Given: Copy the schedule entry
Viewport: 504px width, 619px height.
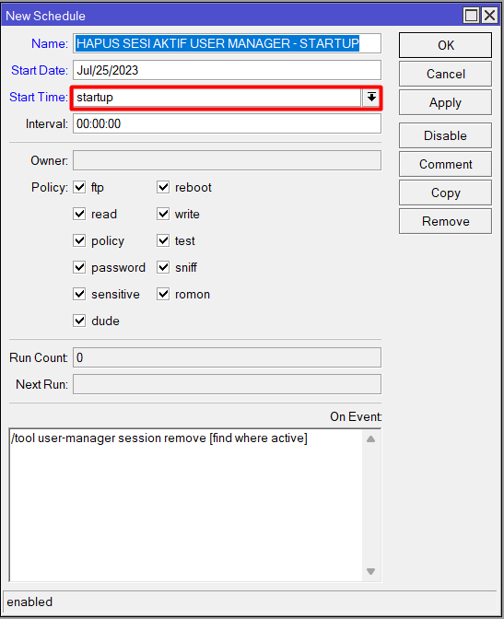Looking at the screenshot, I should click(445, 193).
